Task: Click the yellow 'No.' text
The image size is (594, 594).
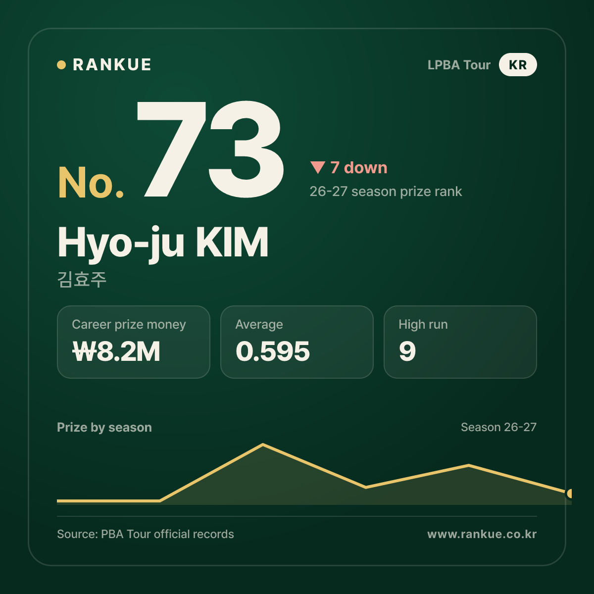Action: pos(91,183)
